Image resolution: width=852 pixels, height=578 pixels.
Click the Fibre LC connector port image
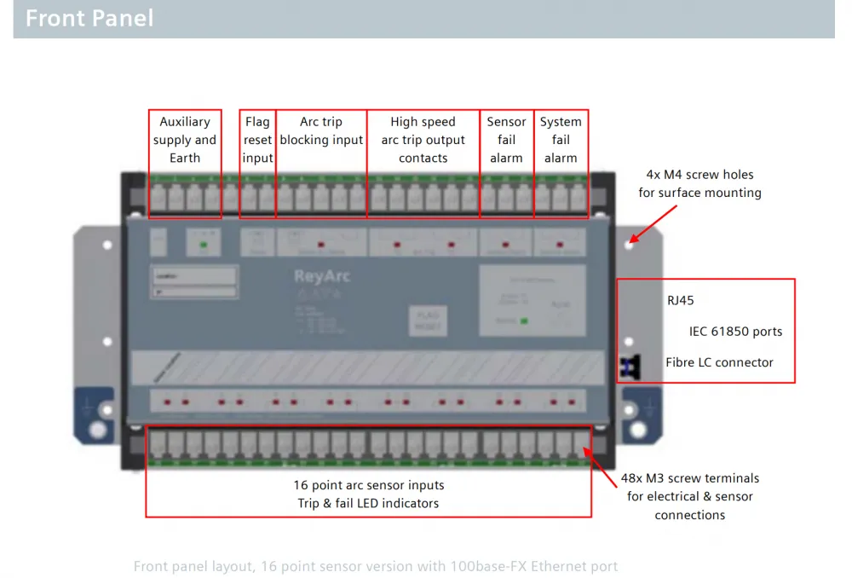click(630, 367)
